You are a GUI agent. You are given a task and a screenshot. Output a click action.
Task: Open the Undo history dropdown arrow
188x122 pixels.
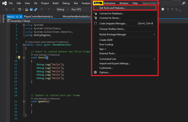tap(45, 9)
